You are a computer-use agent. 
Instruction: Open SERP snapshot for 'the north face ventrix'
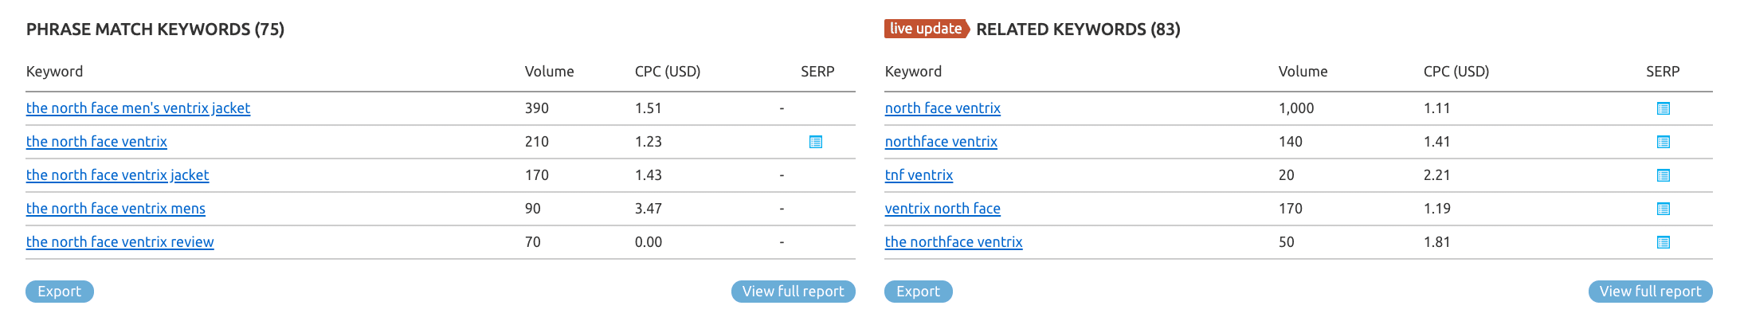(816, 142)
